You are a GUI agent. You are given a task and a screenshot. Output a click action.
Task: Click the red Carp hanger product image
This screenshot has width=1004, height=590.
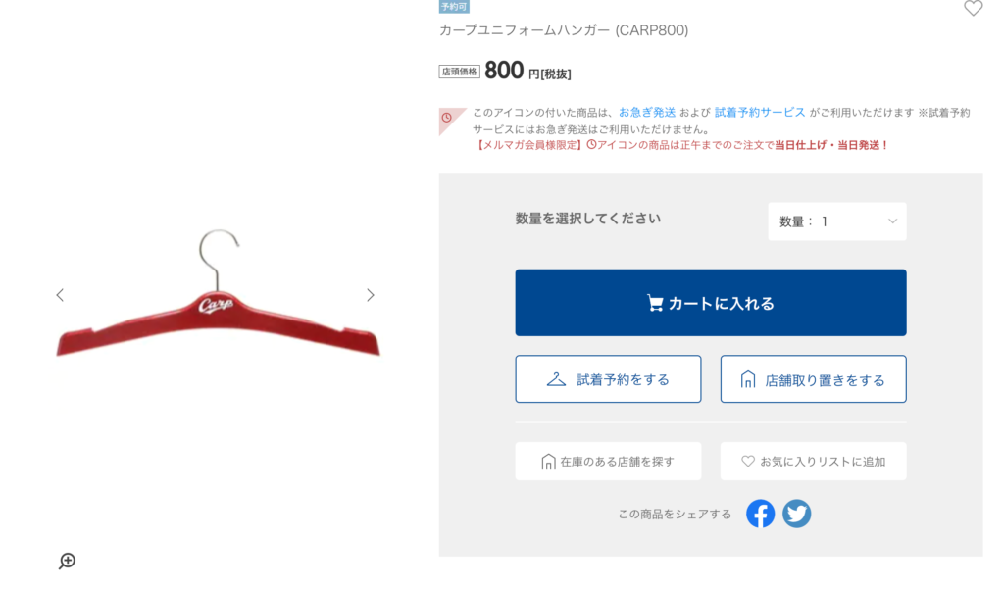pyautogui.click(x=218, y=293)
